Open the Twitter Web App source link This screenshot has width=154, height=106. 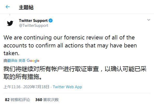coord(67,87)
